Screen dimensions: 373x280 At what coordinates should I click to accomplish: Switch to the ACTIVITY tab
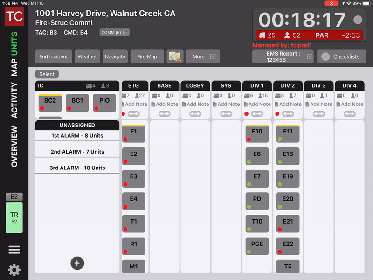point(14,100)
